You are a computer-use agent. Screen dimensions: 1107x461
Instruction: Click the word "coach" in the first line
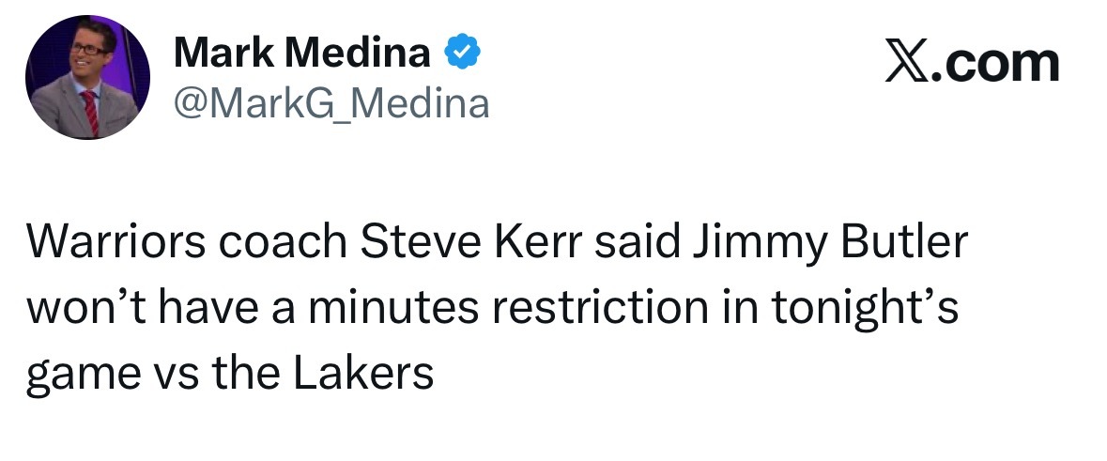(x=284, y=241)
